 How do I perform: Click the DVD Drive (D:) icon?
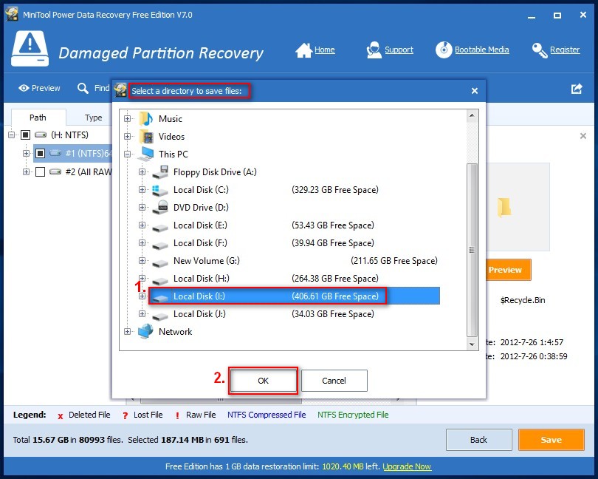[160, 208]
